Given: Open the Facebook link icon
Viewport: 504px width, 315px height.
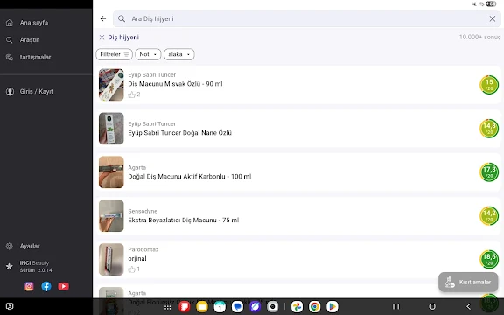Looking at the screenshot, I should pyautogui.click(x=46, y=286).
